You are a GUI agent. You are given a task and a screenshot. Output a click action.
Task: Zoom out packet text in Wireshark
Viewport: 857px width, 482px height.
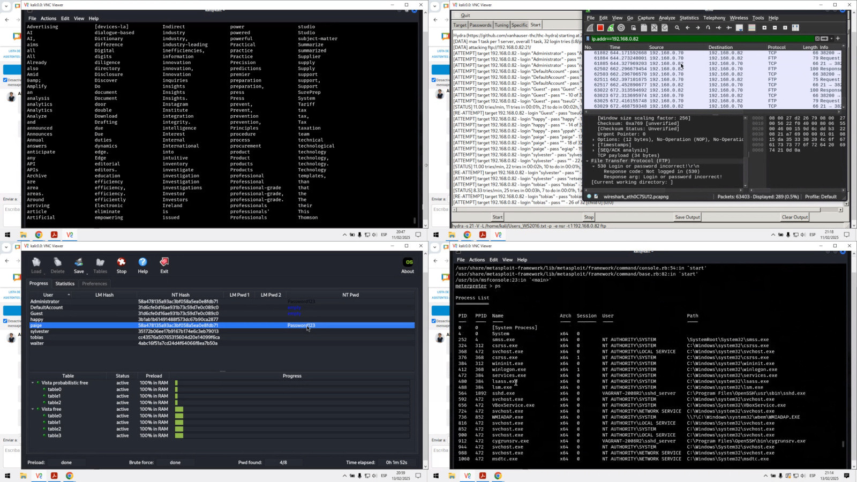[x=775, y=28]
